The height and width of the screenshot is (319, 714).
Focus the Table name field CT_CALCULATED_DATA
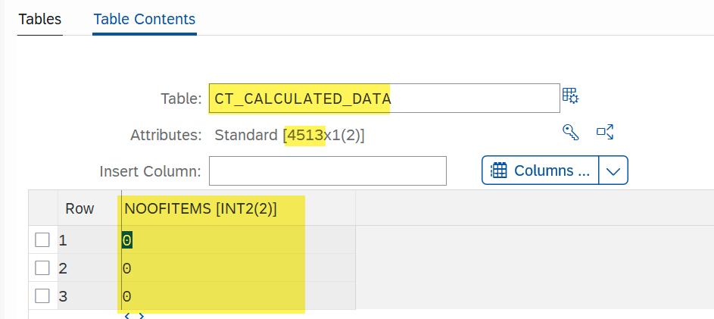pos(383,99)
